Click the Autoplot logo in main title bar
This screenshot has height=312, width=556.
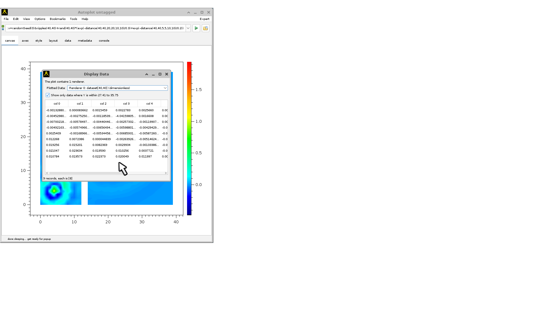pos(5,12)
